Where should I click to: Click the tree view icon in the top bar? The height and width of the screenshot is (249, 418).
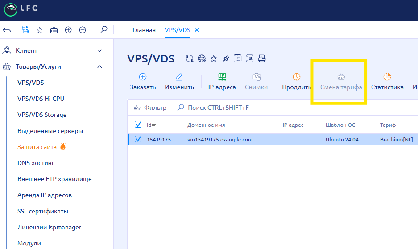pos(25,30)
